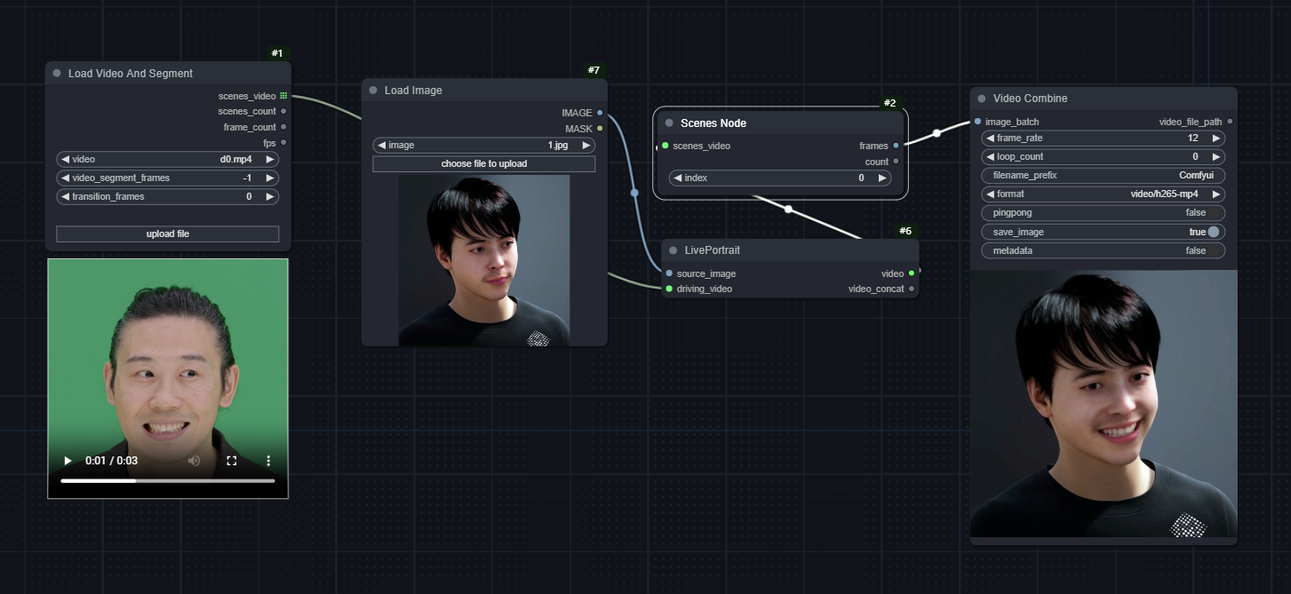Image resolution: width=1291 pixels, height=594 pixels.
Task: Click the Load Image IMAGE output port
Action: coord(600,113)
